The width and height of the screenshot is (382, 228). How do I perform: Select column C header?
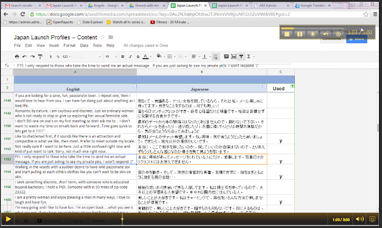click(x=281, y=72)
